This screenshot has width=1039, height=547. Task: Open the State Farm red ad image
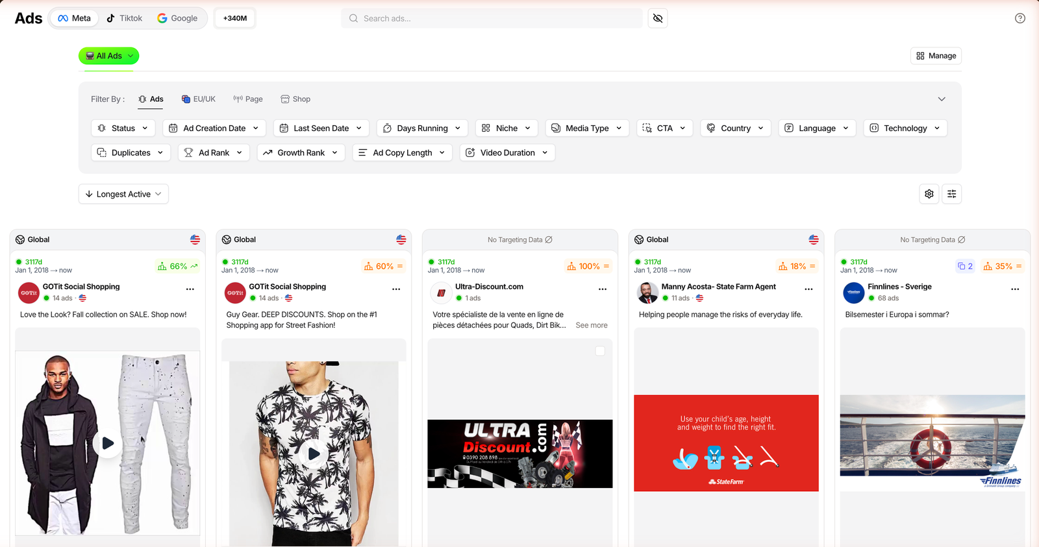[x=726, y=443]
